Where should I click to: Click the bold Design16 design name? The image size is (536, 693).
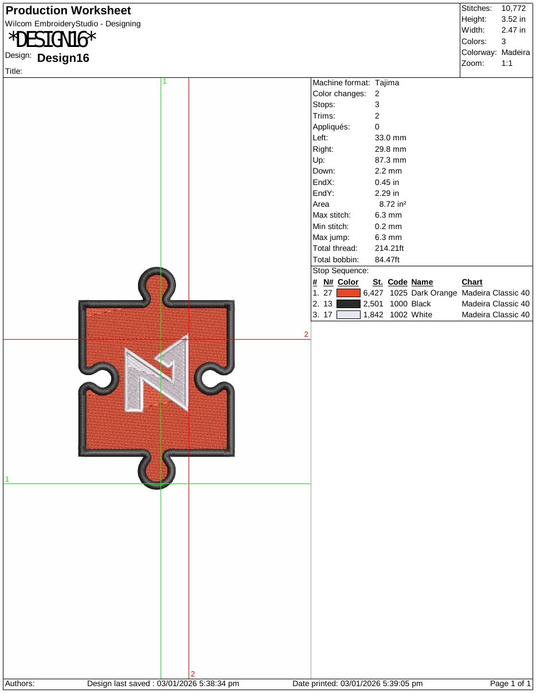(x=63, y=58)
